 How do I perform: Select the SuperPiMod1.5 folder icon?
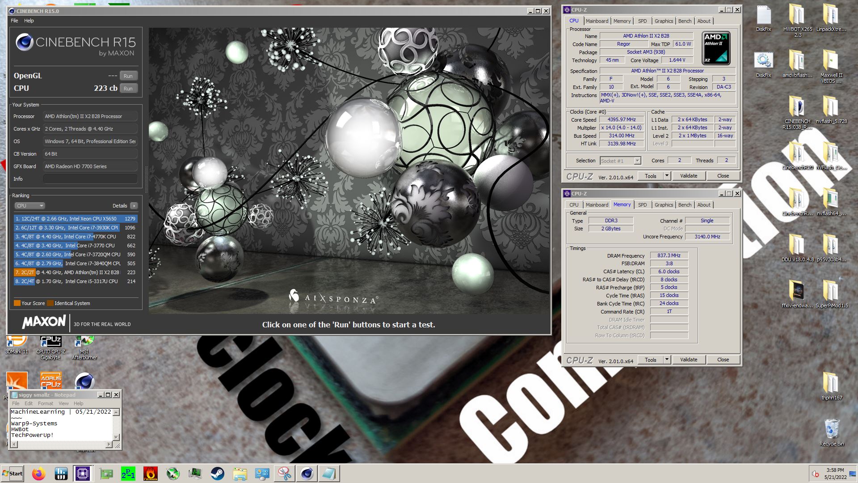click(831, 294)
